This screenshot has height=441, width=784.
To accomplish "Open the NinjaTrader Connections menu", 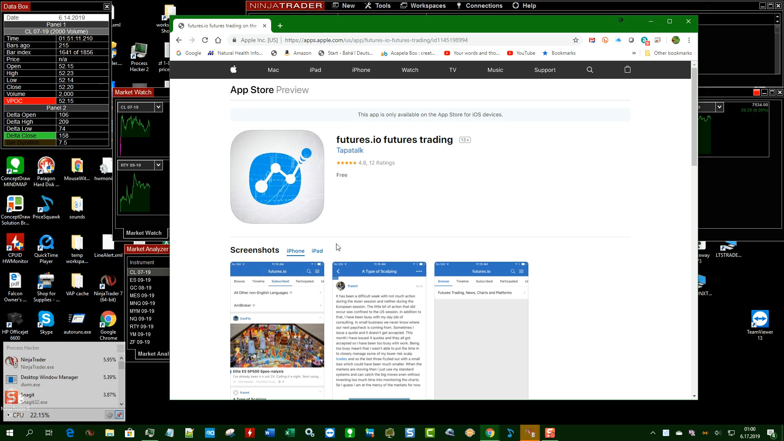I will 479,6.
